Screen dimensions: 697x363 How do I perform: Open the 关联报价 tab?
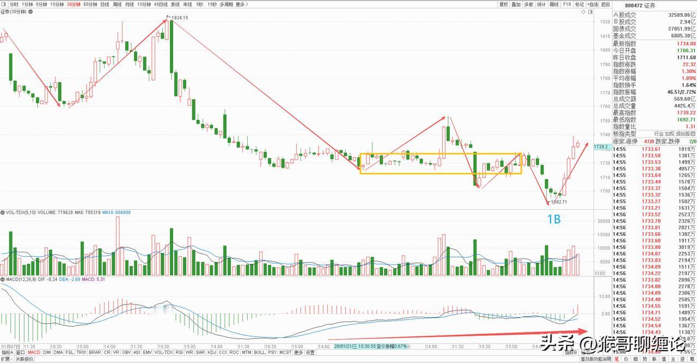tap(25, 359)
